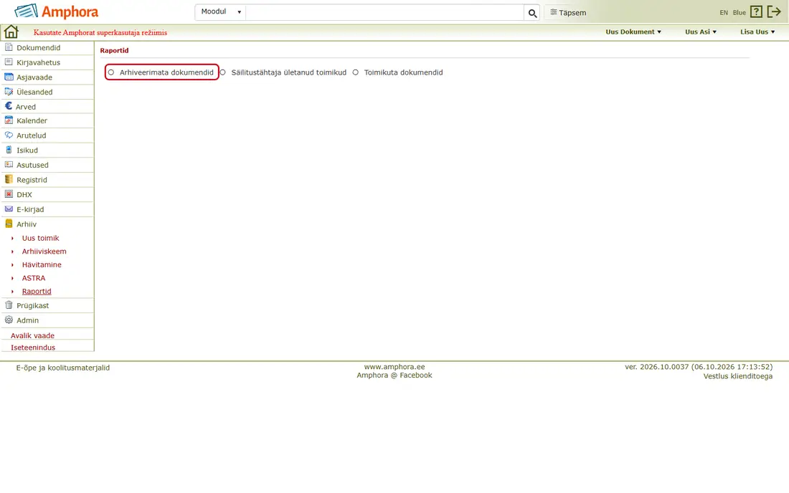Viewport: 789px width, 493px height.
Task: Open the Iseteenindus link
Action: [x=33, y=348]
